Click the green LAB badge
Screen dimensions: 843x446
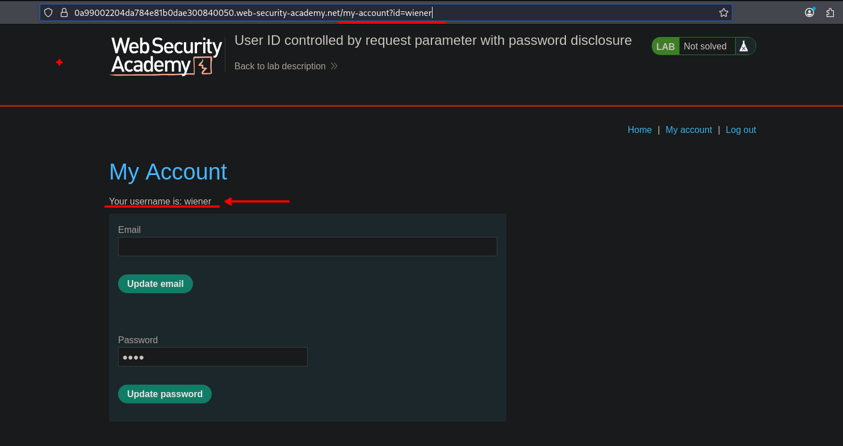tap(665, 47)
